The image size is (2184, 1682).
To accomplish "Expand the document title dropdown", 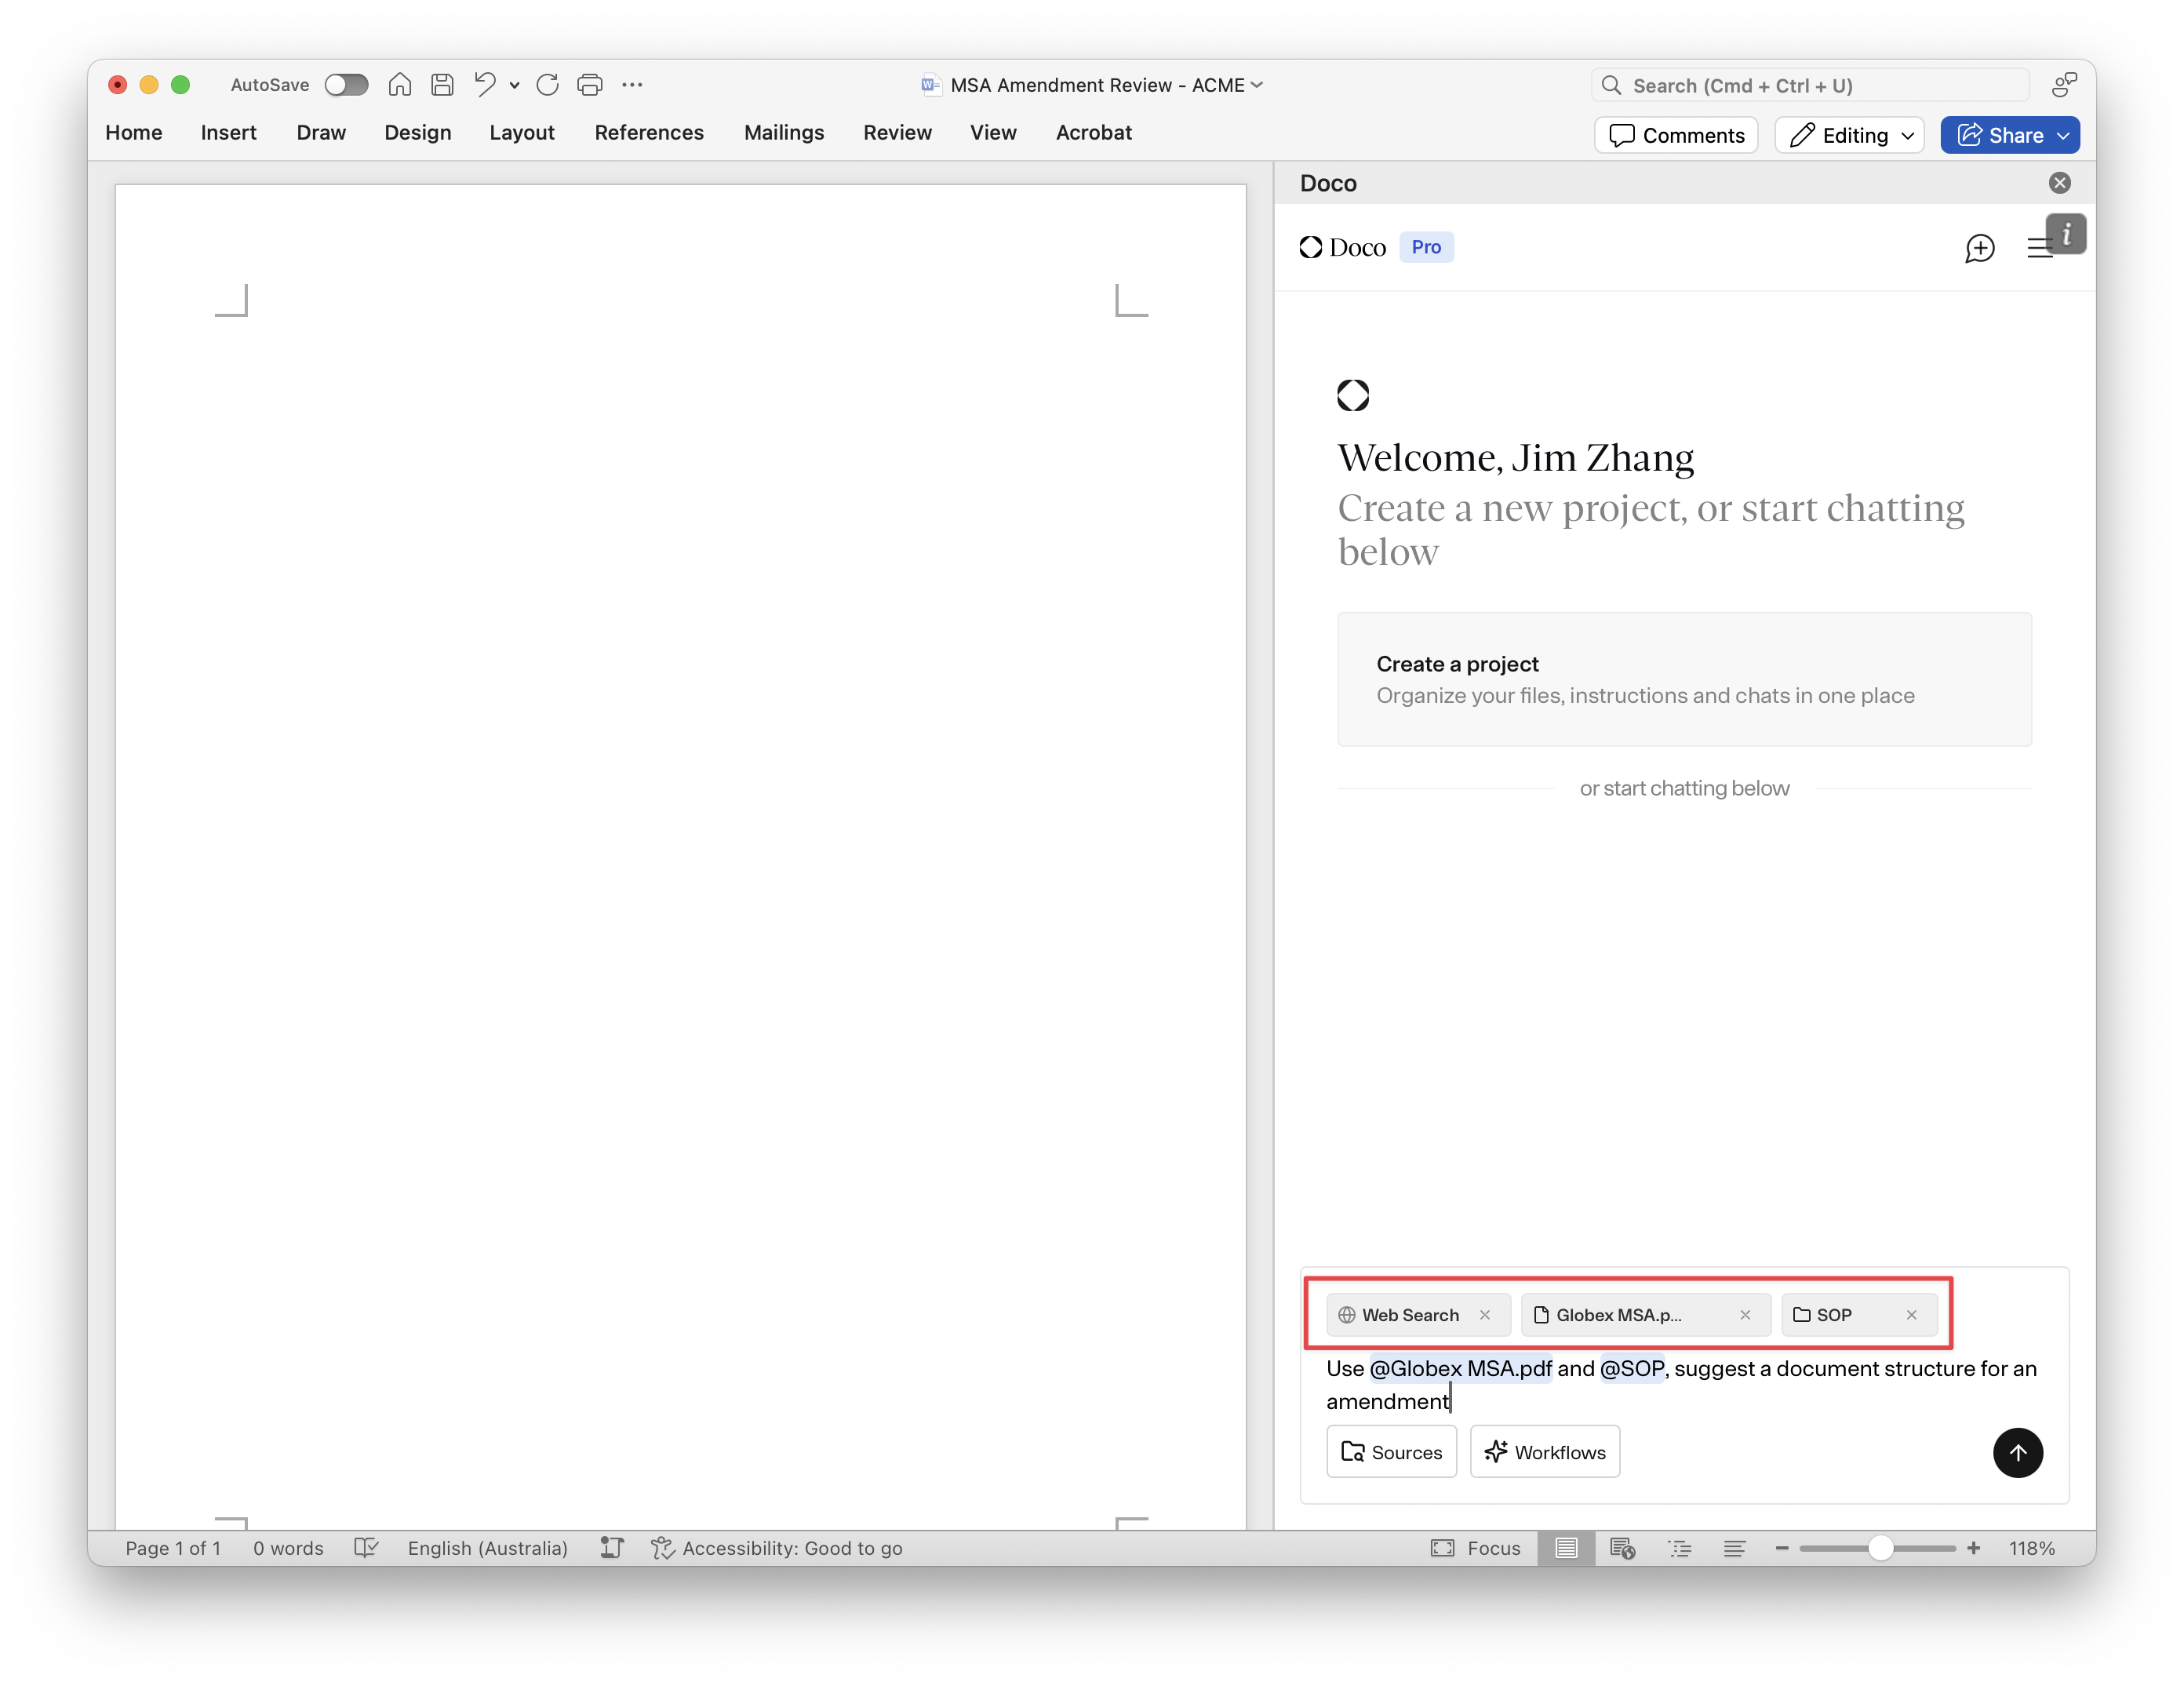I will tap(1257, 85).
